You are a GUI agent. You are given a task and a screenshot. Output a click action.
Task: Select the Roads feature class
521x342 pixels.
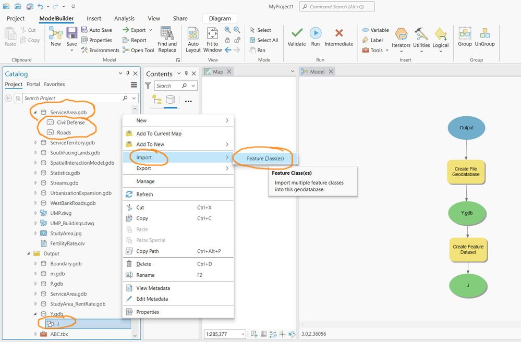click(x=64, y=132)
